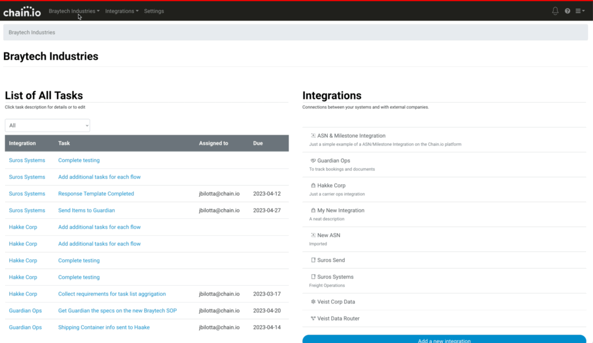Viewport: 593px width, 343px height.
Task: Open Collect requirements for task list aggrigation
Action: coord(112,294)
